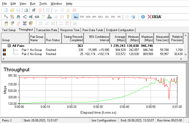Click the red X Delete icon
The height and width of the screenshot is (123, 189).
pos(74,10)
